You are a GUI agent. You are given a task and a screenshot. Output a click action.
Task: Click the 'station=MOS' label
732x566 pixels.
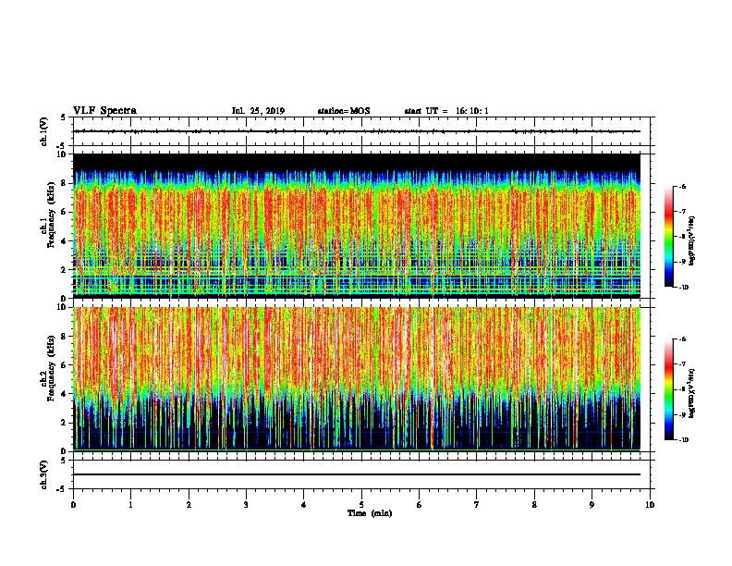[x=344, y=111]
